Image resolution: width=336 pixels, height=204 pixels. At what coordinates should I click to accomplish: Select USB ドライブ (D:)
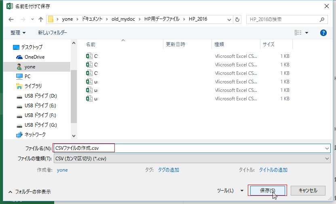point(40,96)
